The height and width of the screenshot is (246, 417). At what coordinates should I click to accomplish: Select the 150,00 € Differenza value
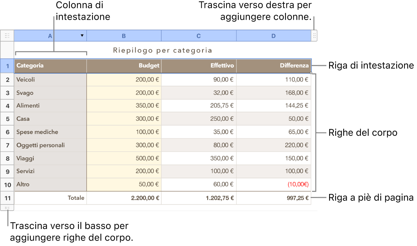tap(274, 158)
